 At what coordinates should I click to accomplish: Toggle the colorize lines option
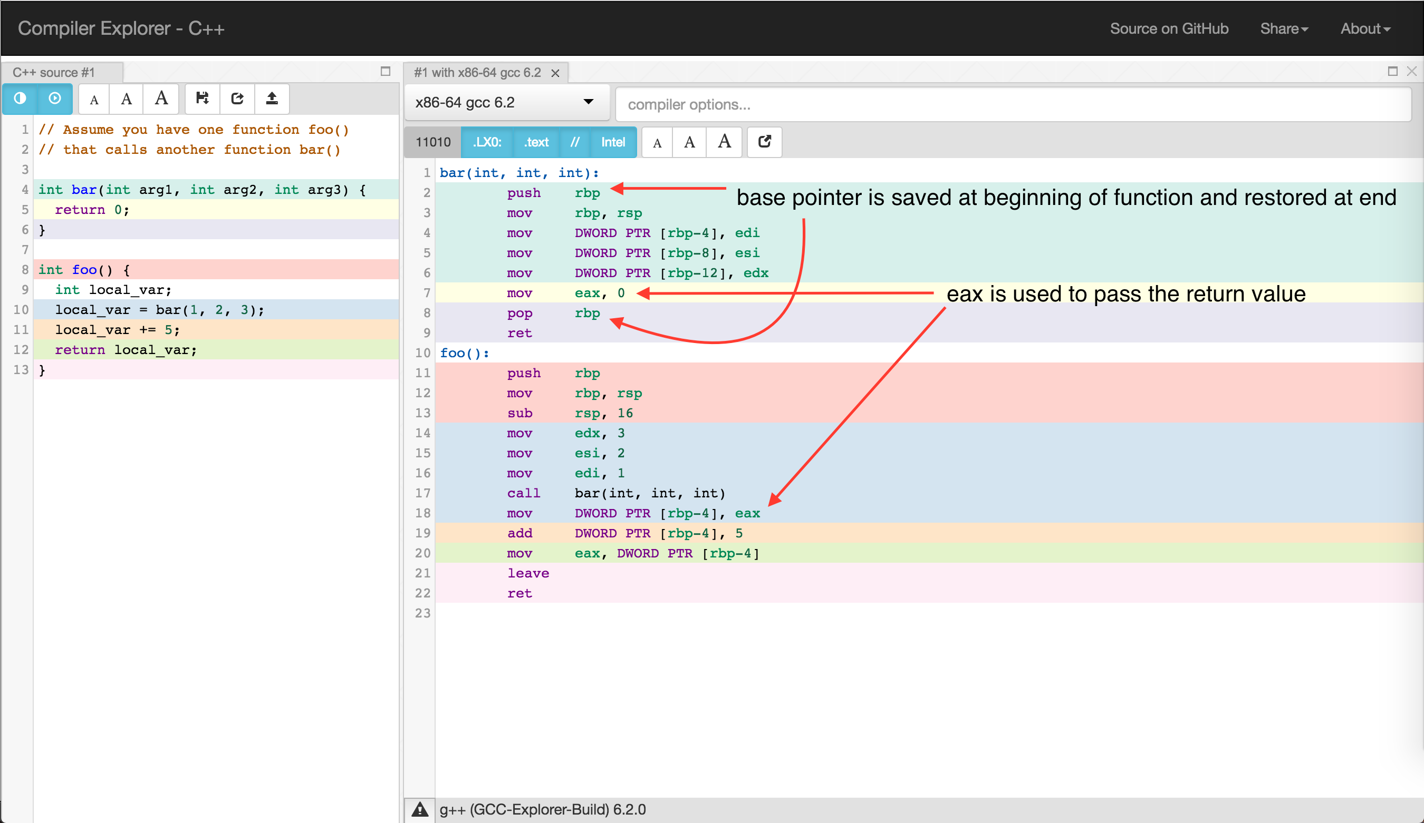coord(20,98)
